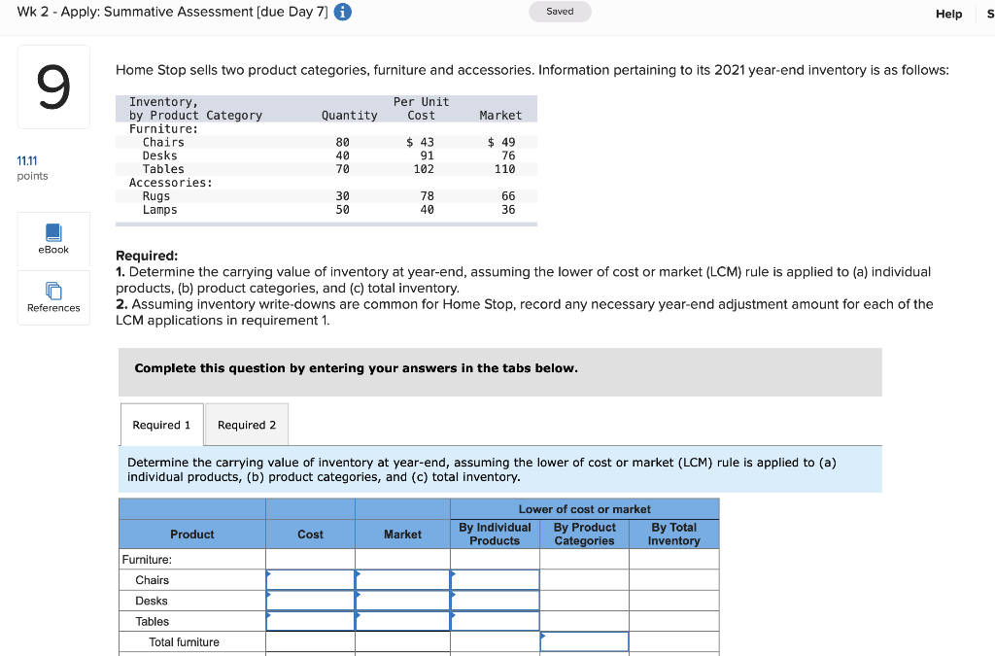The height and width of the screenshot is (656, 995).
Task: Click the Chairs By Individual Products input
Action: coord(495,579)
